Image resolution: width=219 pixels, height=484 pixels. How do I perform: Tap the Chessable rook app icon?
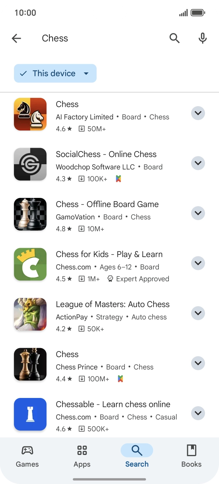click(30, 414)
